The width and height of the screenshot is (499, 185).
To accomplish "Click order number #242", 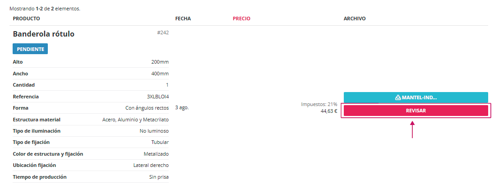I will click(x=163, y=32).
